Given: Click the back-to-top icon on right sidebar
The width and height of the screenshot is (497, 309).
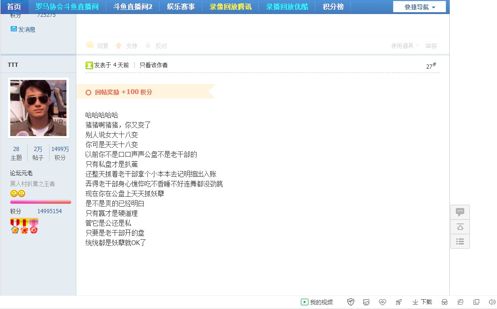Looking at the screenshot, I should point(460,227).
